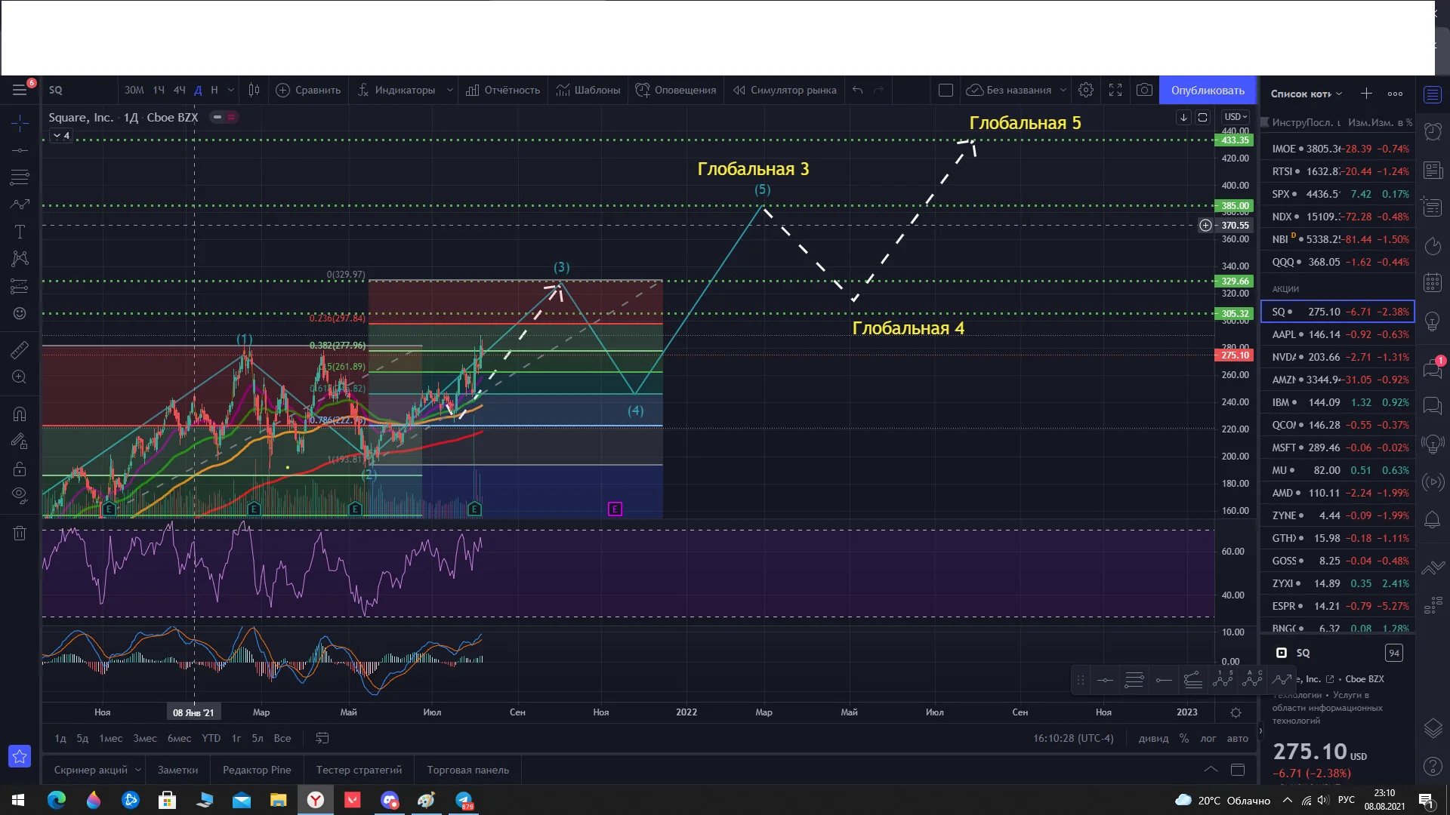Open watchlist more options menu
This screenshot has height=815, width=1450.
pyautogui.click(x=1395, y=94)
